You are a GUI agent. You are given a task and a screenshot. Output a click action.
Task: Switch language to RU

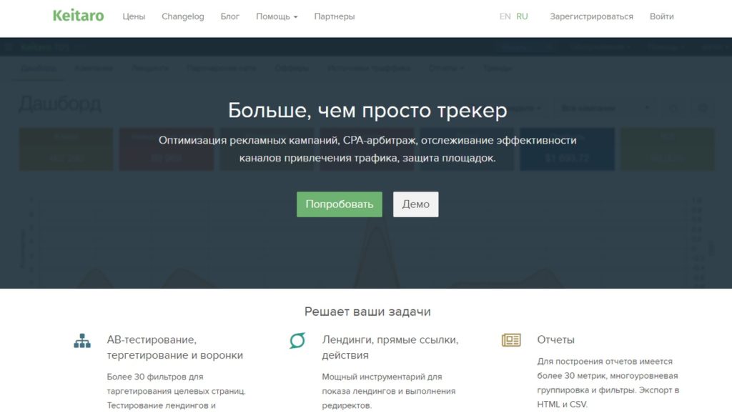522,16
